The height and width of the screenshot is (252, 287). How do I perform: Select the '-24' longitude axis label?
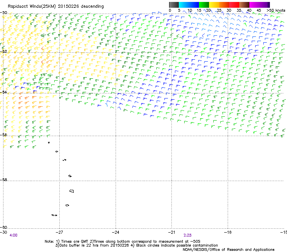[116, 232]
